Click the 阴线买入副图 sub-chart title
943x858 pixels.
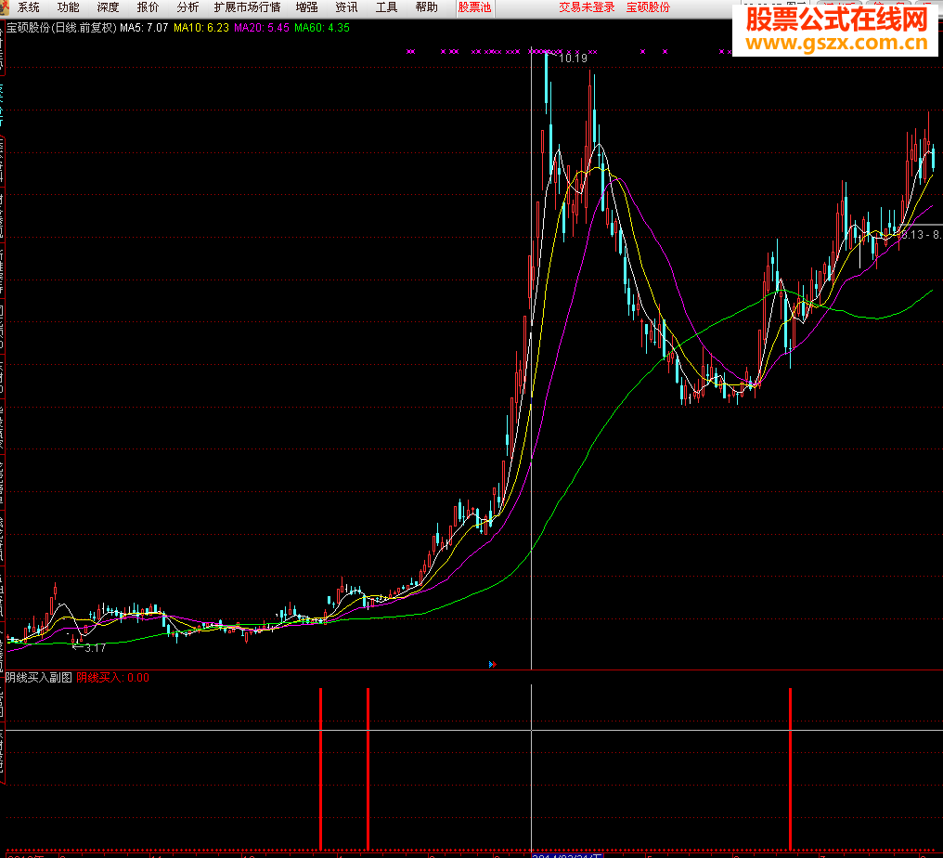(38, 678)
